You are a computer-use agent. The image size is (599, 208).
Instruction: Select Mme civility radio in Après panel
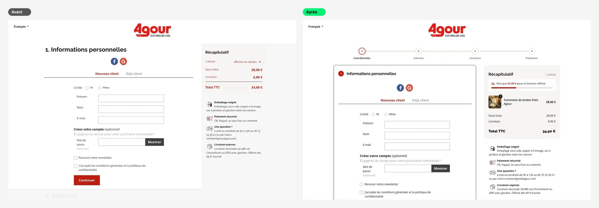coord(386,114)
